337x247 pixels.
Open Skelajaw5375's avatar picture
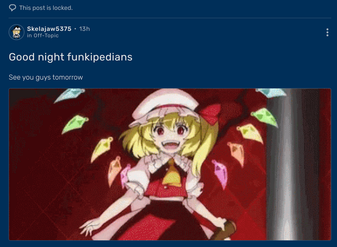(17, 32)
